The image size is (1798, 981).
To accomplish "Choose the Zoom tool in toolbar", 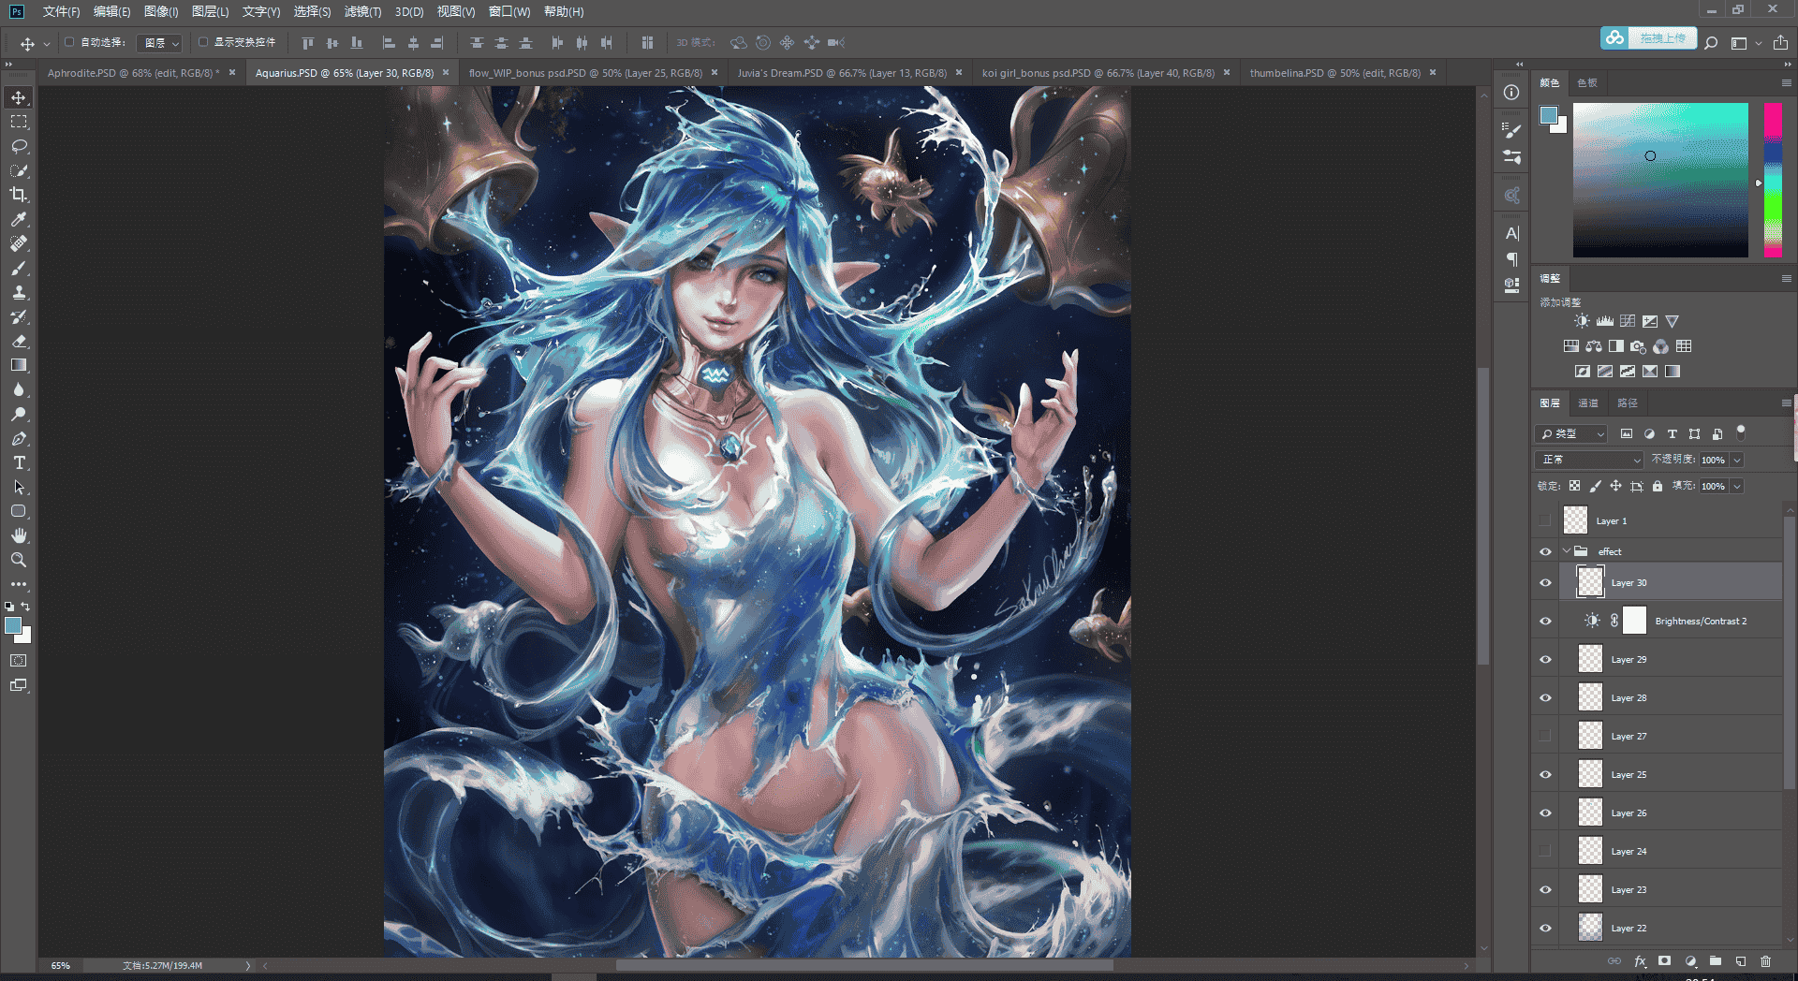I will [x=19, y=560].
